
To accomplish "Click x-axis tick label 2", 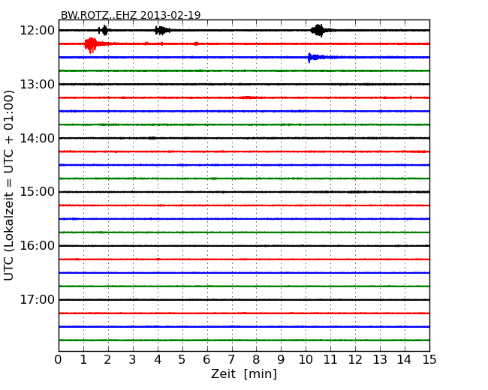I will coord(107,360).
